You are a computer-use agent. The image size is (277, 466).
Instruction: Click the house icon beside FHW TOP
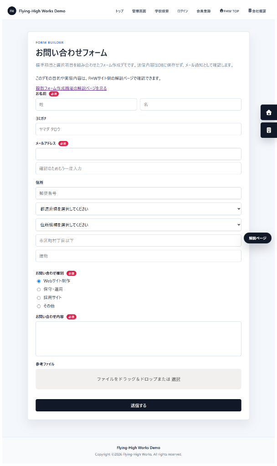(221, 11)
